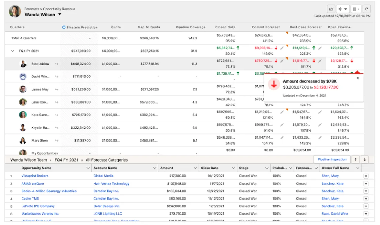This screenshot has width=380, height=225.
Task: Select the Einstein Prediction column indicator
Action: tap(63, 27)
